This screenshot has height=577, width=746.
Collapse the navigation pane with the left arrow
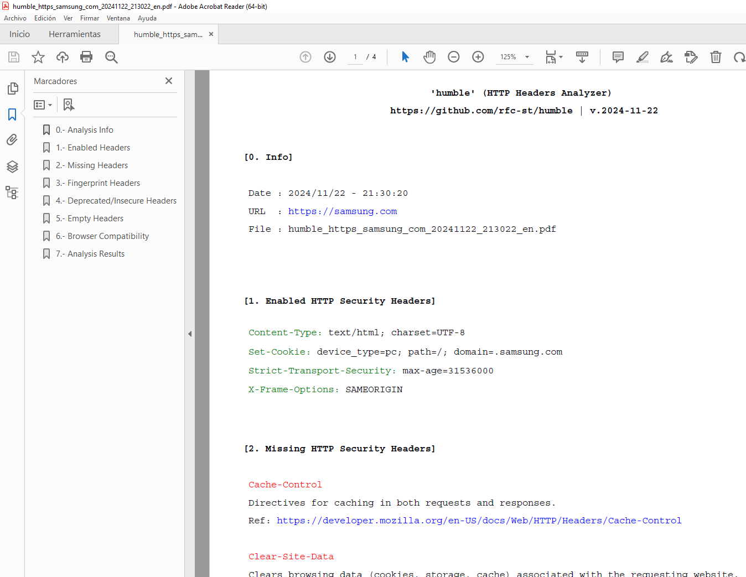click(190, 334)
